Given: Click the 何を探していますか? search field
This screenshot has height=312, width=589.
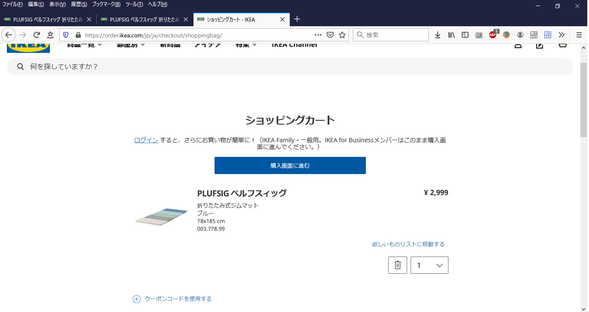Looking at the screenshot, I should click(x=290, y=67).
